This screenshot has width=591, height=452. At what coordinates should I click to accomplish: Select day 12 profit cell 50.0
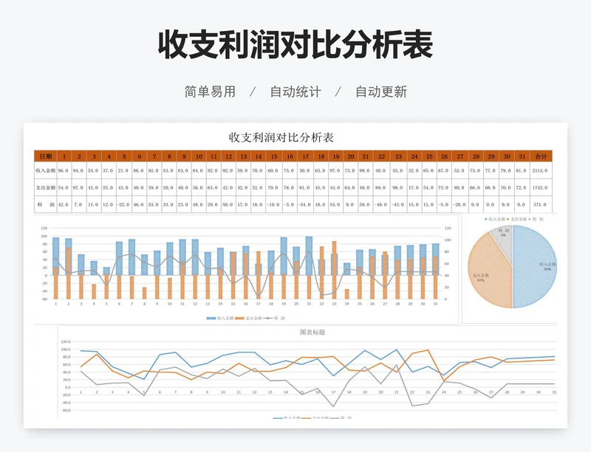click(x=228, y=205)
